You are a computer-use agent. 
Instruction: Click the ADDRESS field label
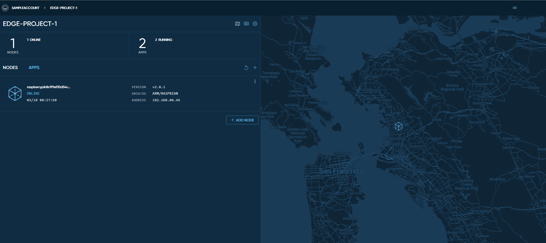(x=139, y=100)
